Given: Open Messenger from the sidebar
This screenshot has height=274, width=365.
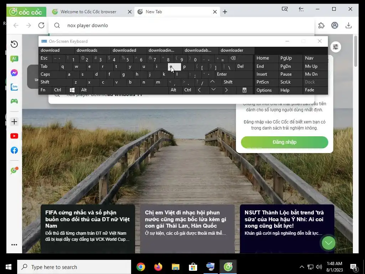Looking at the screenshot, I should pyautogui.click(x=14, y=73).
